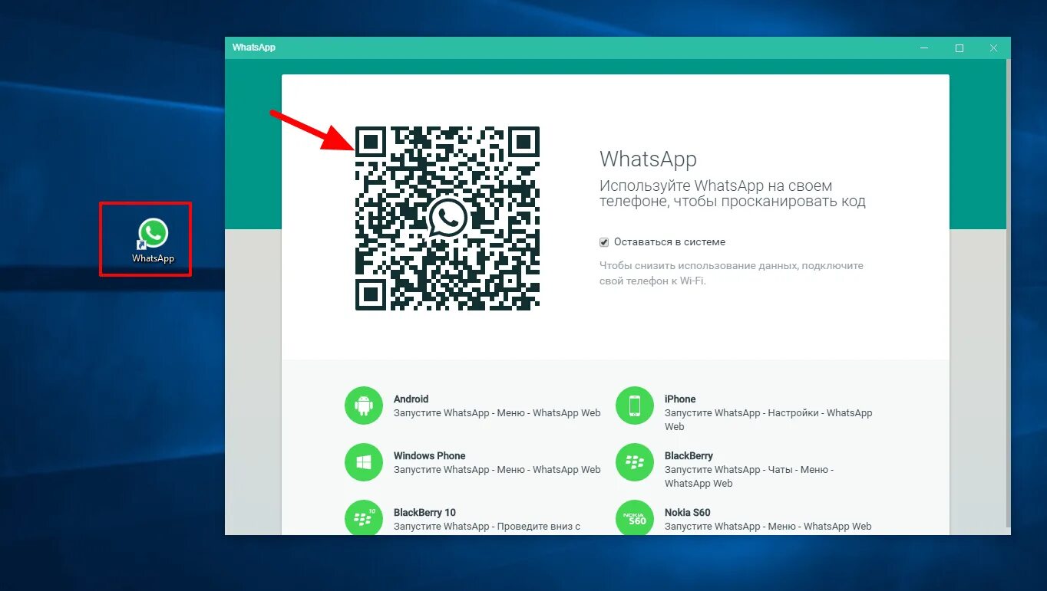Click the Wi-Fi data usage hint text
Image resolution: width=1047 pixels, height=591 pixels.
coord(732,273)
